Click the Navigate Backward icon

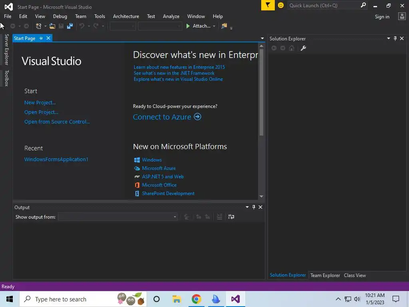12,26
